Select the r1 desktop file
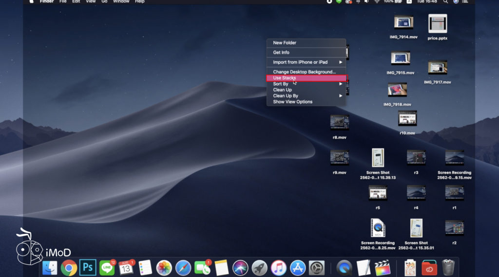 click(x=455, y=193)
